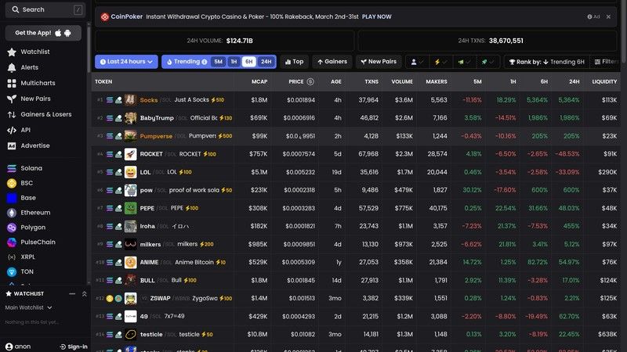This screenshot has height=352, width=627.
Task: Open the BabyTrump token row
Action: 356,118
